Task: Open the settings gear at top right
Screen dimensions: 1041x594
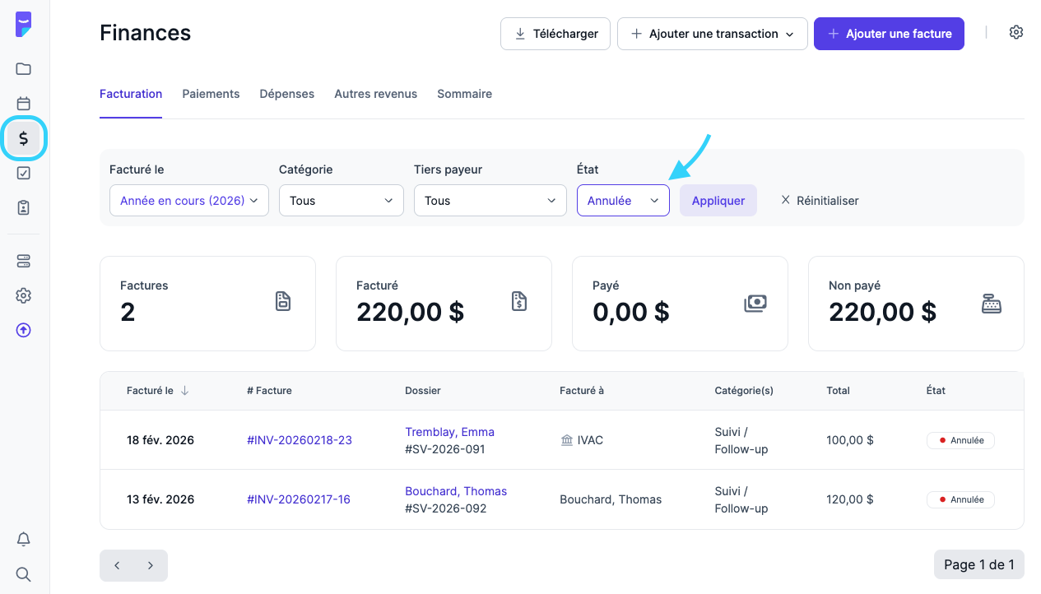Action: [1016, 33]
